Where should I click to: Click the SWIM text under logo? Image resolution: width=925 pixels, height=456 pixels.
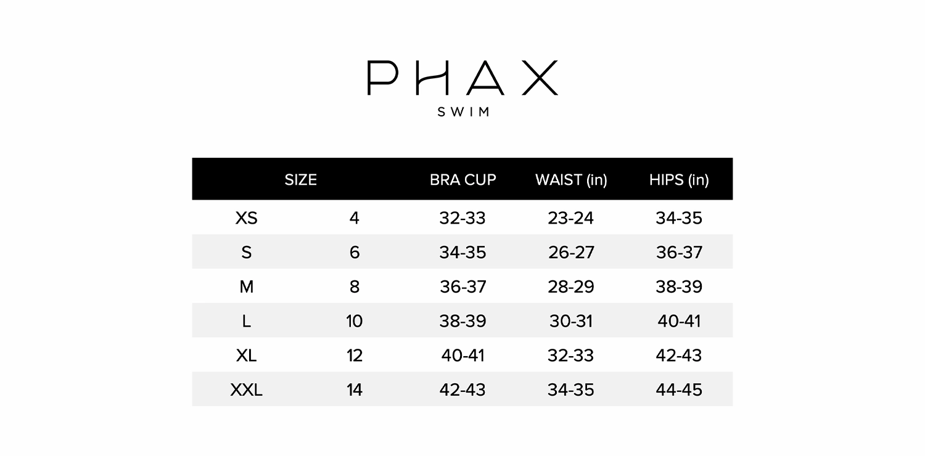pos(463,112)
